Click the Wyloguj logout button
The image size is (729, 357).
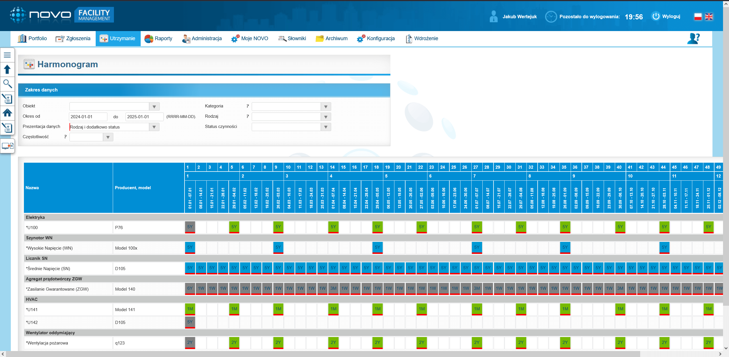(x=666, y=16)
